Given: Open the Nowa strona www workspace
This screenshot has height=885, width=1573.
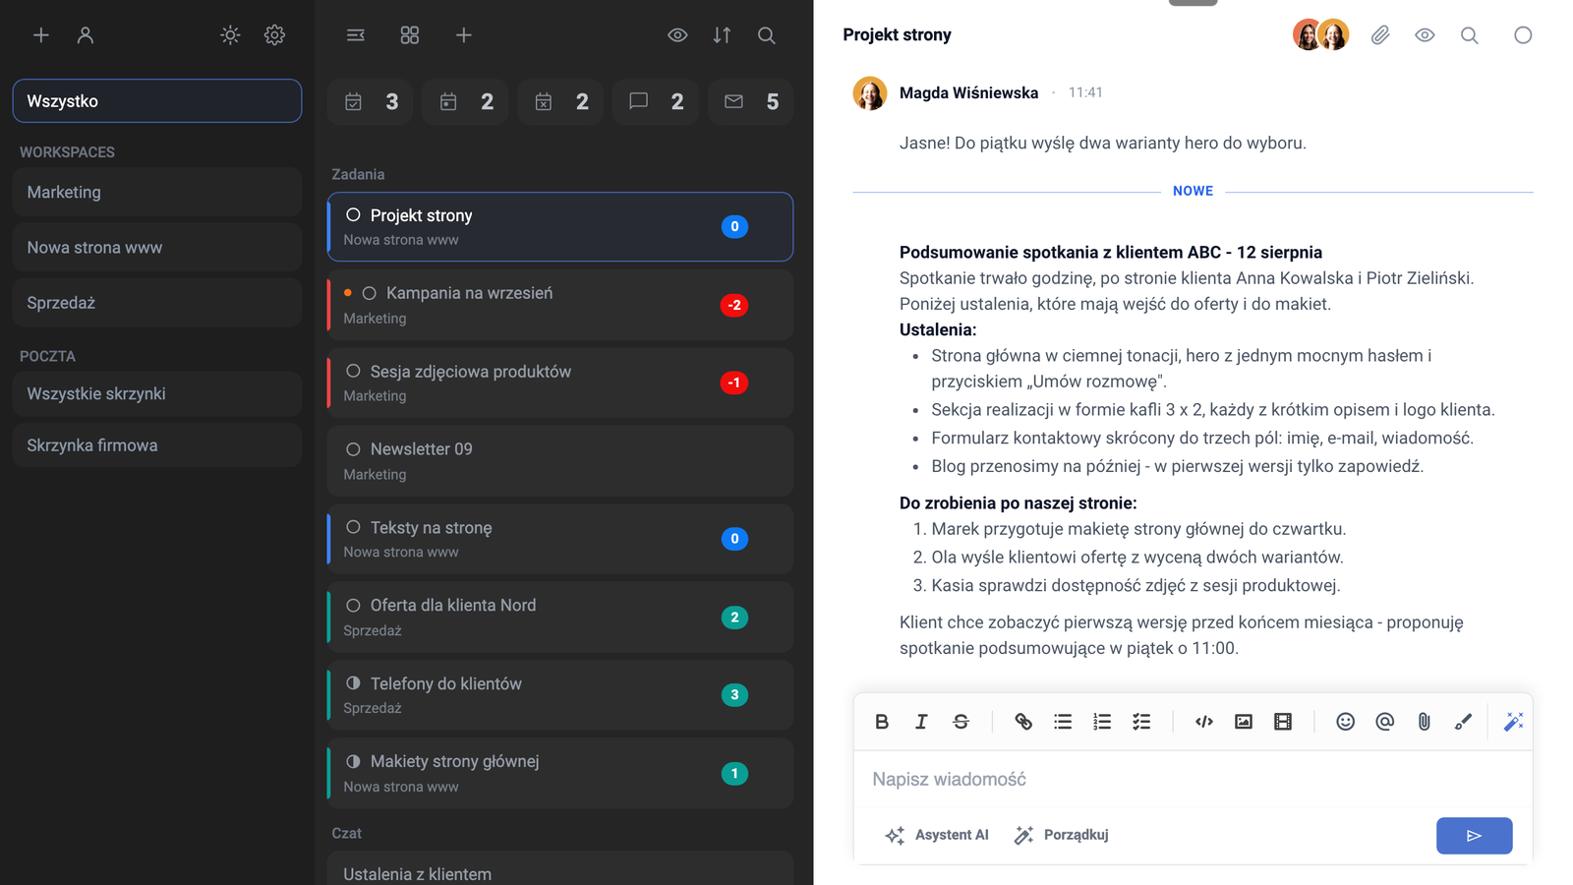Looking at the screenshot, I should click(157, 247).
